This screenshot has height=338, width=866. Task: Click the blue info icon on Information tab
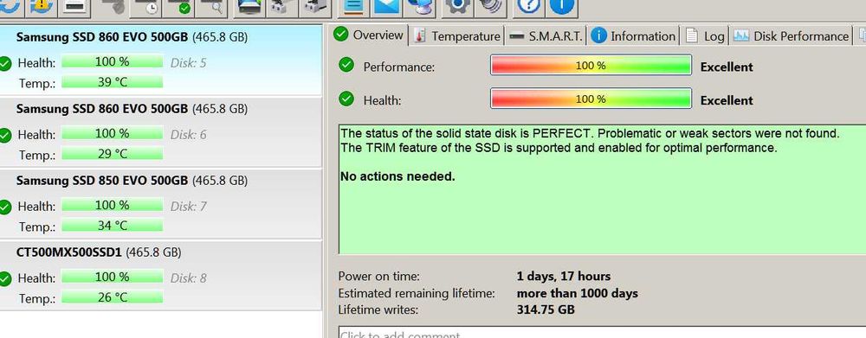598,35
